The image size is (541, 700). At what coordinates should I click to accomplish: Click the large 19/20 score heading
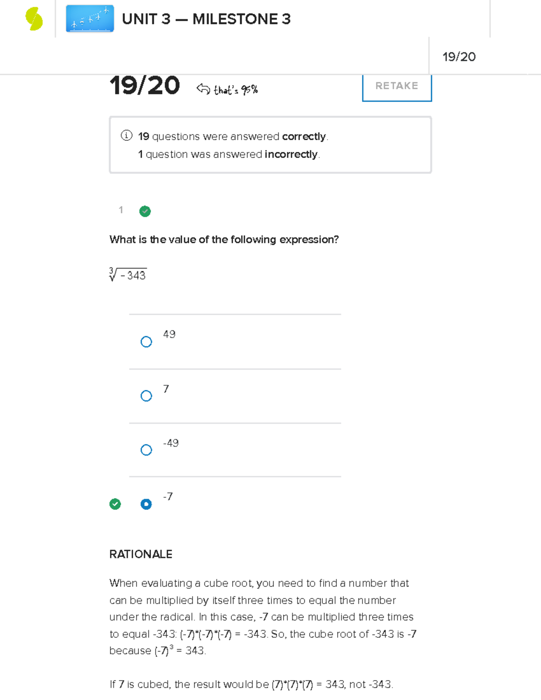pos(144,86)
